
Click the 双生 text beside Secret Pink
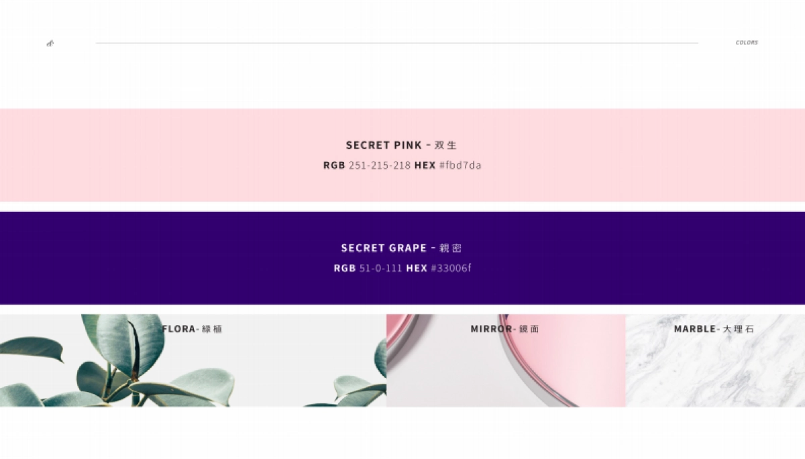[445, 145]
